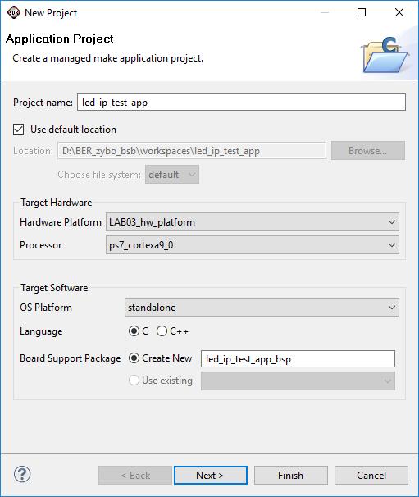This screenshot has height=497, width=419.
Task: Minimize the New Project dialog
Action: [x=325, y=12]
